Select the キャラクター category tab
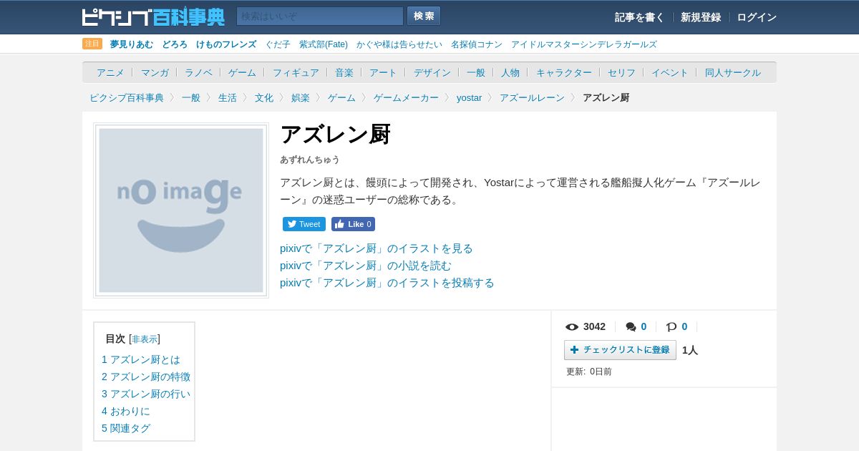Viewport: 859px width, 451px height. click(564, 72)
